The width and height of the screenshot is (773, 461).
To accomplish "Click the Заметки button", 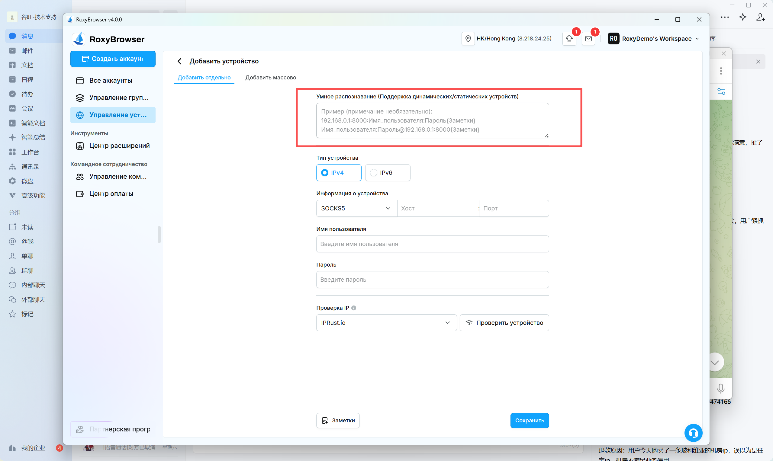I will (338, 420).
